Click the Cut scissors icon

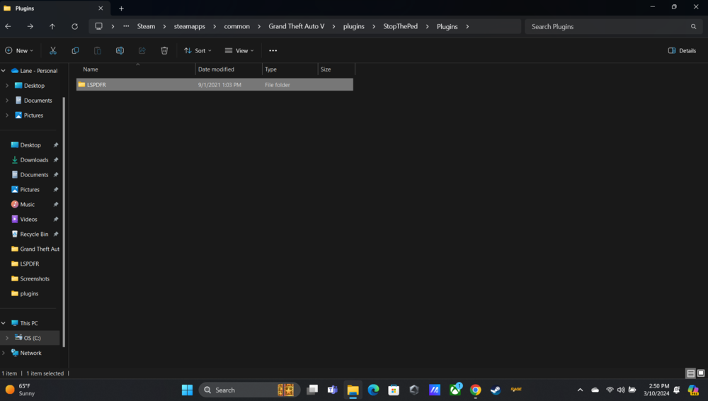coord(53,50)
